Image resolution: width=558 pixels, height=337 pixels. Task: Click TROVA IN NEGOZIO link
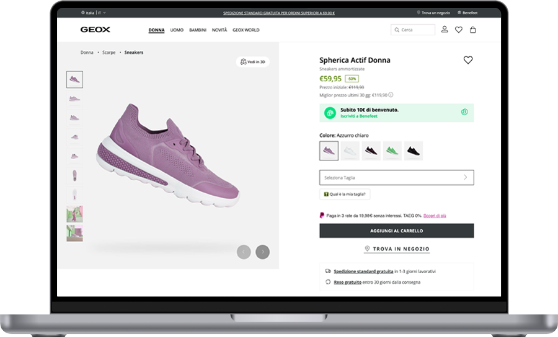[397, 249]
